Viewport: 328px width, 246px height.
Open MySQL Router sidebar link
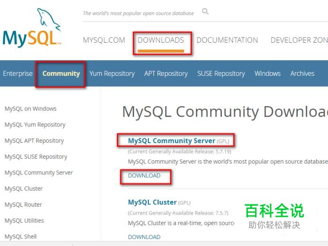[x=23, y=205]
